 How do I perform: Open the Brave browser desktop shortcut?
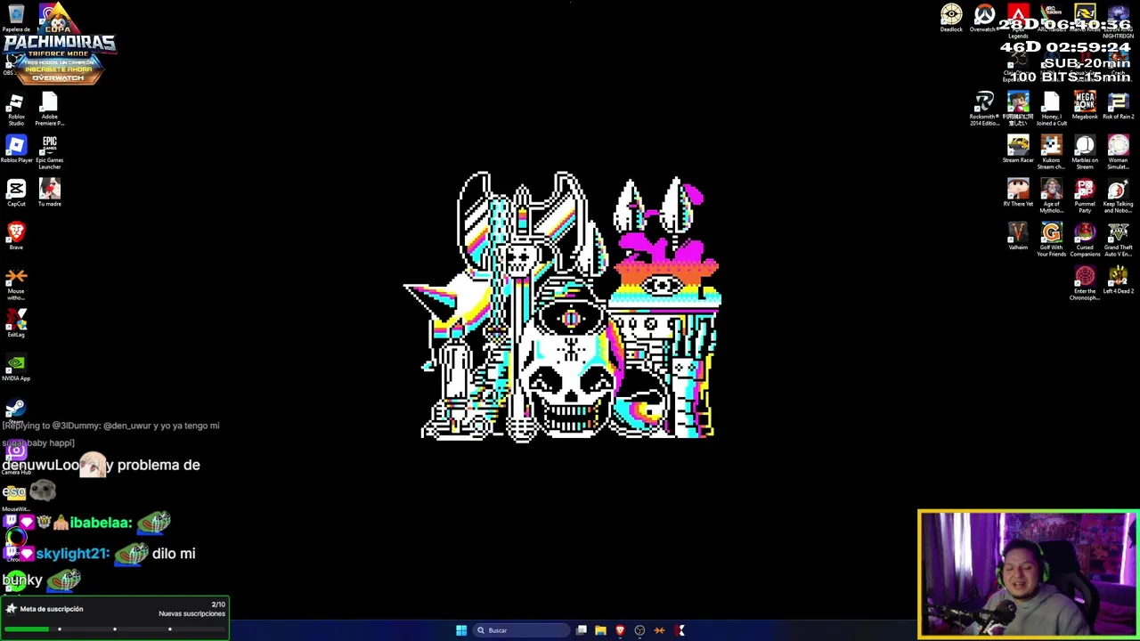pyautogui.click(x=16, y=237)
